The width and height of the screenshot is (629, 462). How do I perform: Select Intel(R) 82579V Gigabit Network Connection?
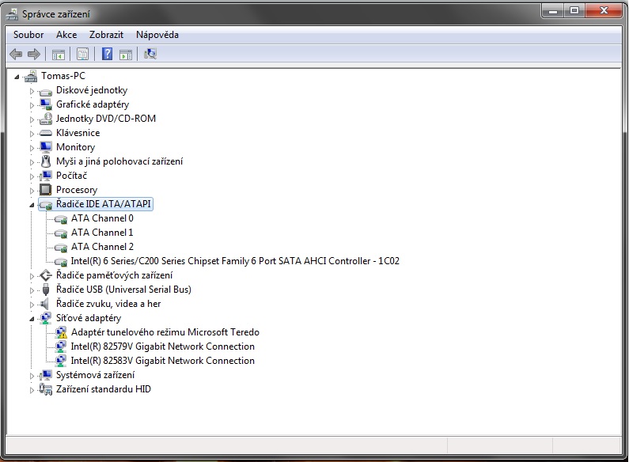pos(163,346)
